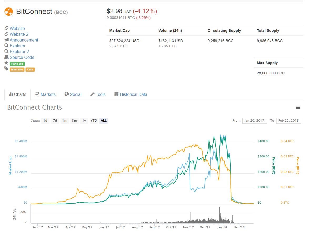The image size is (312, 232).
Task: Click the Mineable tag badge
Action: tap(17, 69)
